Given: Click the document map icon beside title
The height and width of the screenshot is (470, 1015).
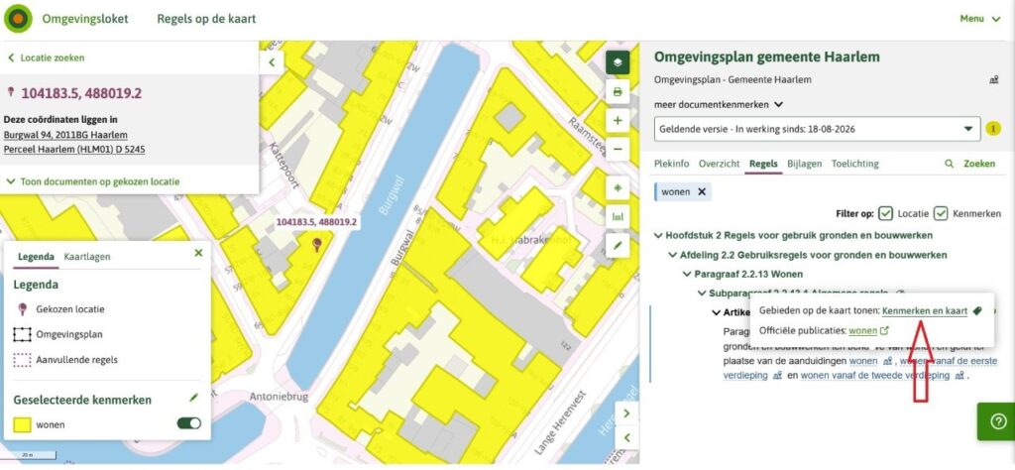Looking at the screenshot, I should tap(993, 80).
